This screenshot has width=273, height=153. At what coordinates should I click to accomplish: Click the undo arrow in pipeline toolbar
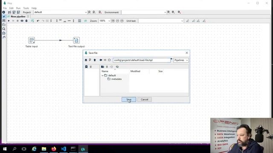click(x=38, y=21)
